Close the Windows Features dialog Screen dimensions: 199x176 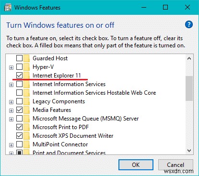(x=187, y=7)
